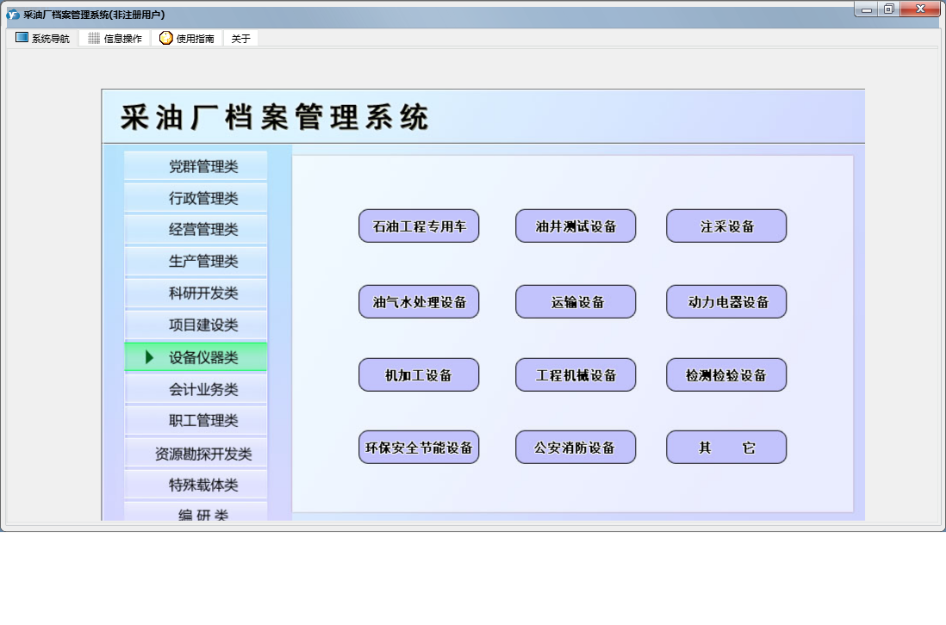The image size is (946, 625).
Task: Select 职工管理类 category
Action: click(x=196, y=420)
